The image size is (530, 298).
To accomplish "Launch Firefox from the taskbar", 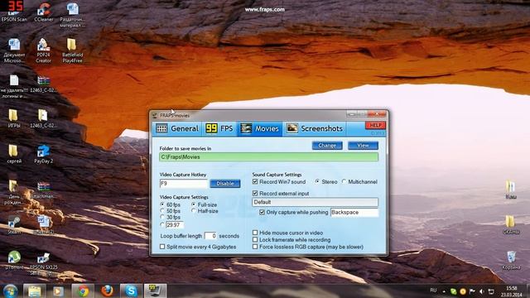I will 107,291.
